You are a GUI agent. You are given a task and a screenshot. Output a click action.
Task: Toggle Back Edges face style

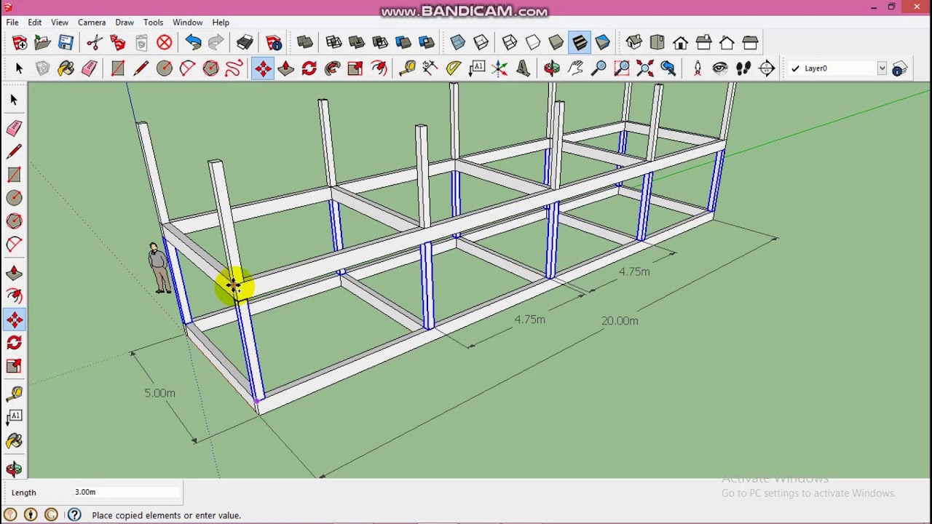coord(481,42)
